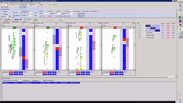Check Enable fill or kill
The height and width of the screenshot is (103, 183).
76,17
